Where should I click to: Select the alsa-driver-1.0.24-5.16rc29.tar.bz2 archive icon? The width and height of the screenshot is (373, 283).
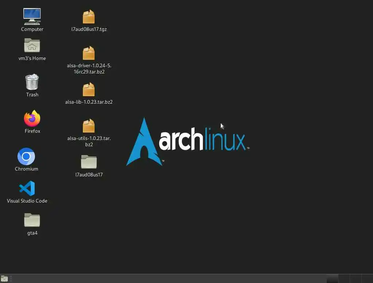click(x=89, y=53)
